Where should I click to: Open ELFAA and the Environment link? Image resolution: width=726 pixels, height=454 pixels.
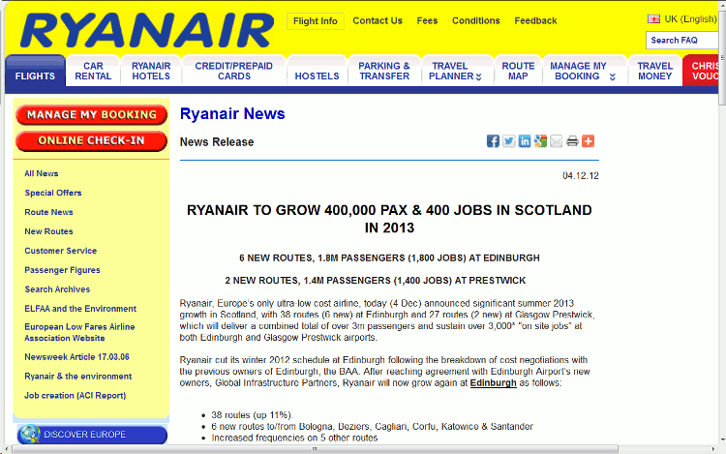(x=80, y=309)
